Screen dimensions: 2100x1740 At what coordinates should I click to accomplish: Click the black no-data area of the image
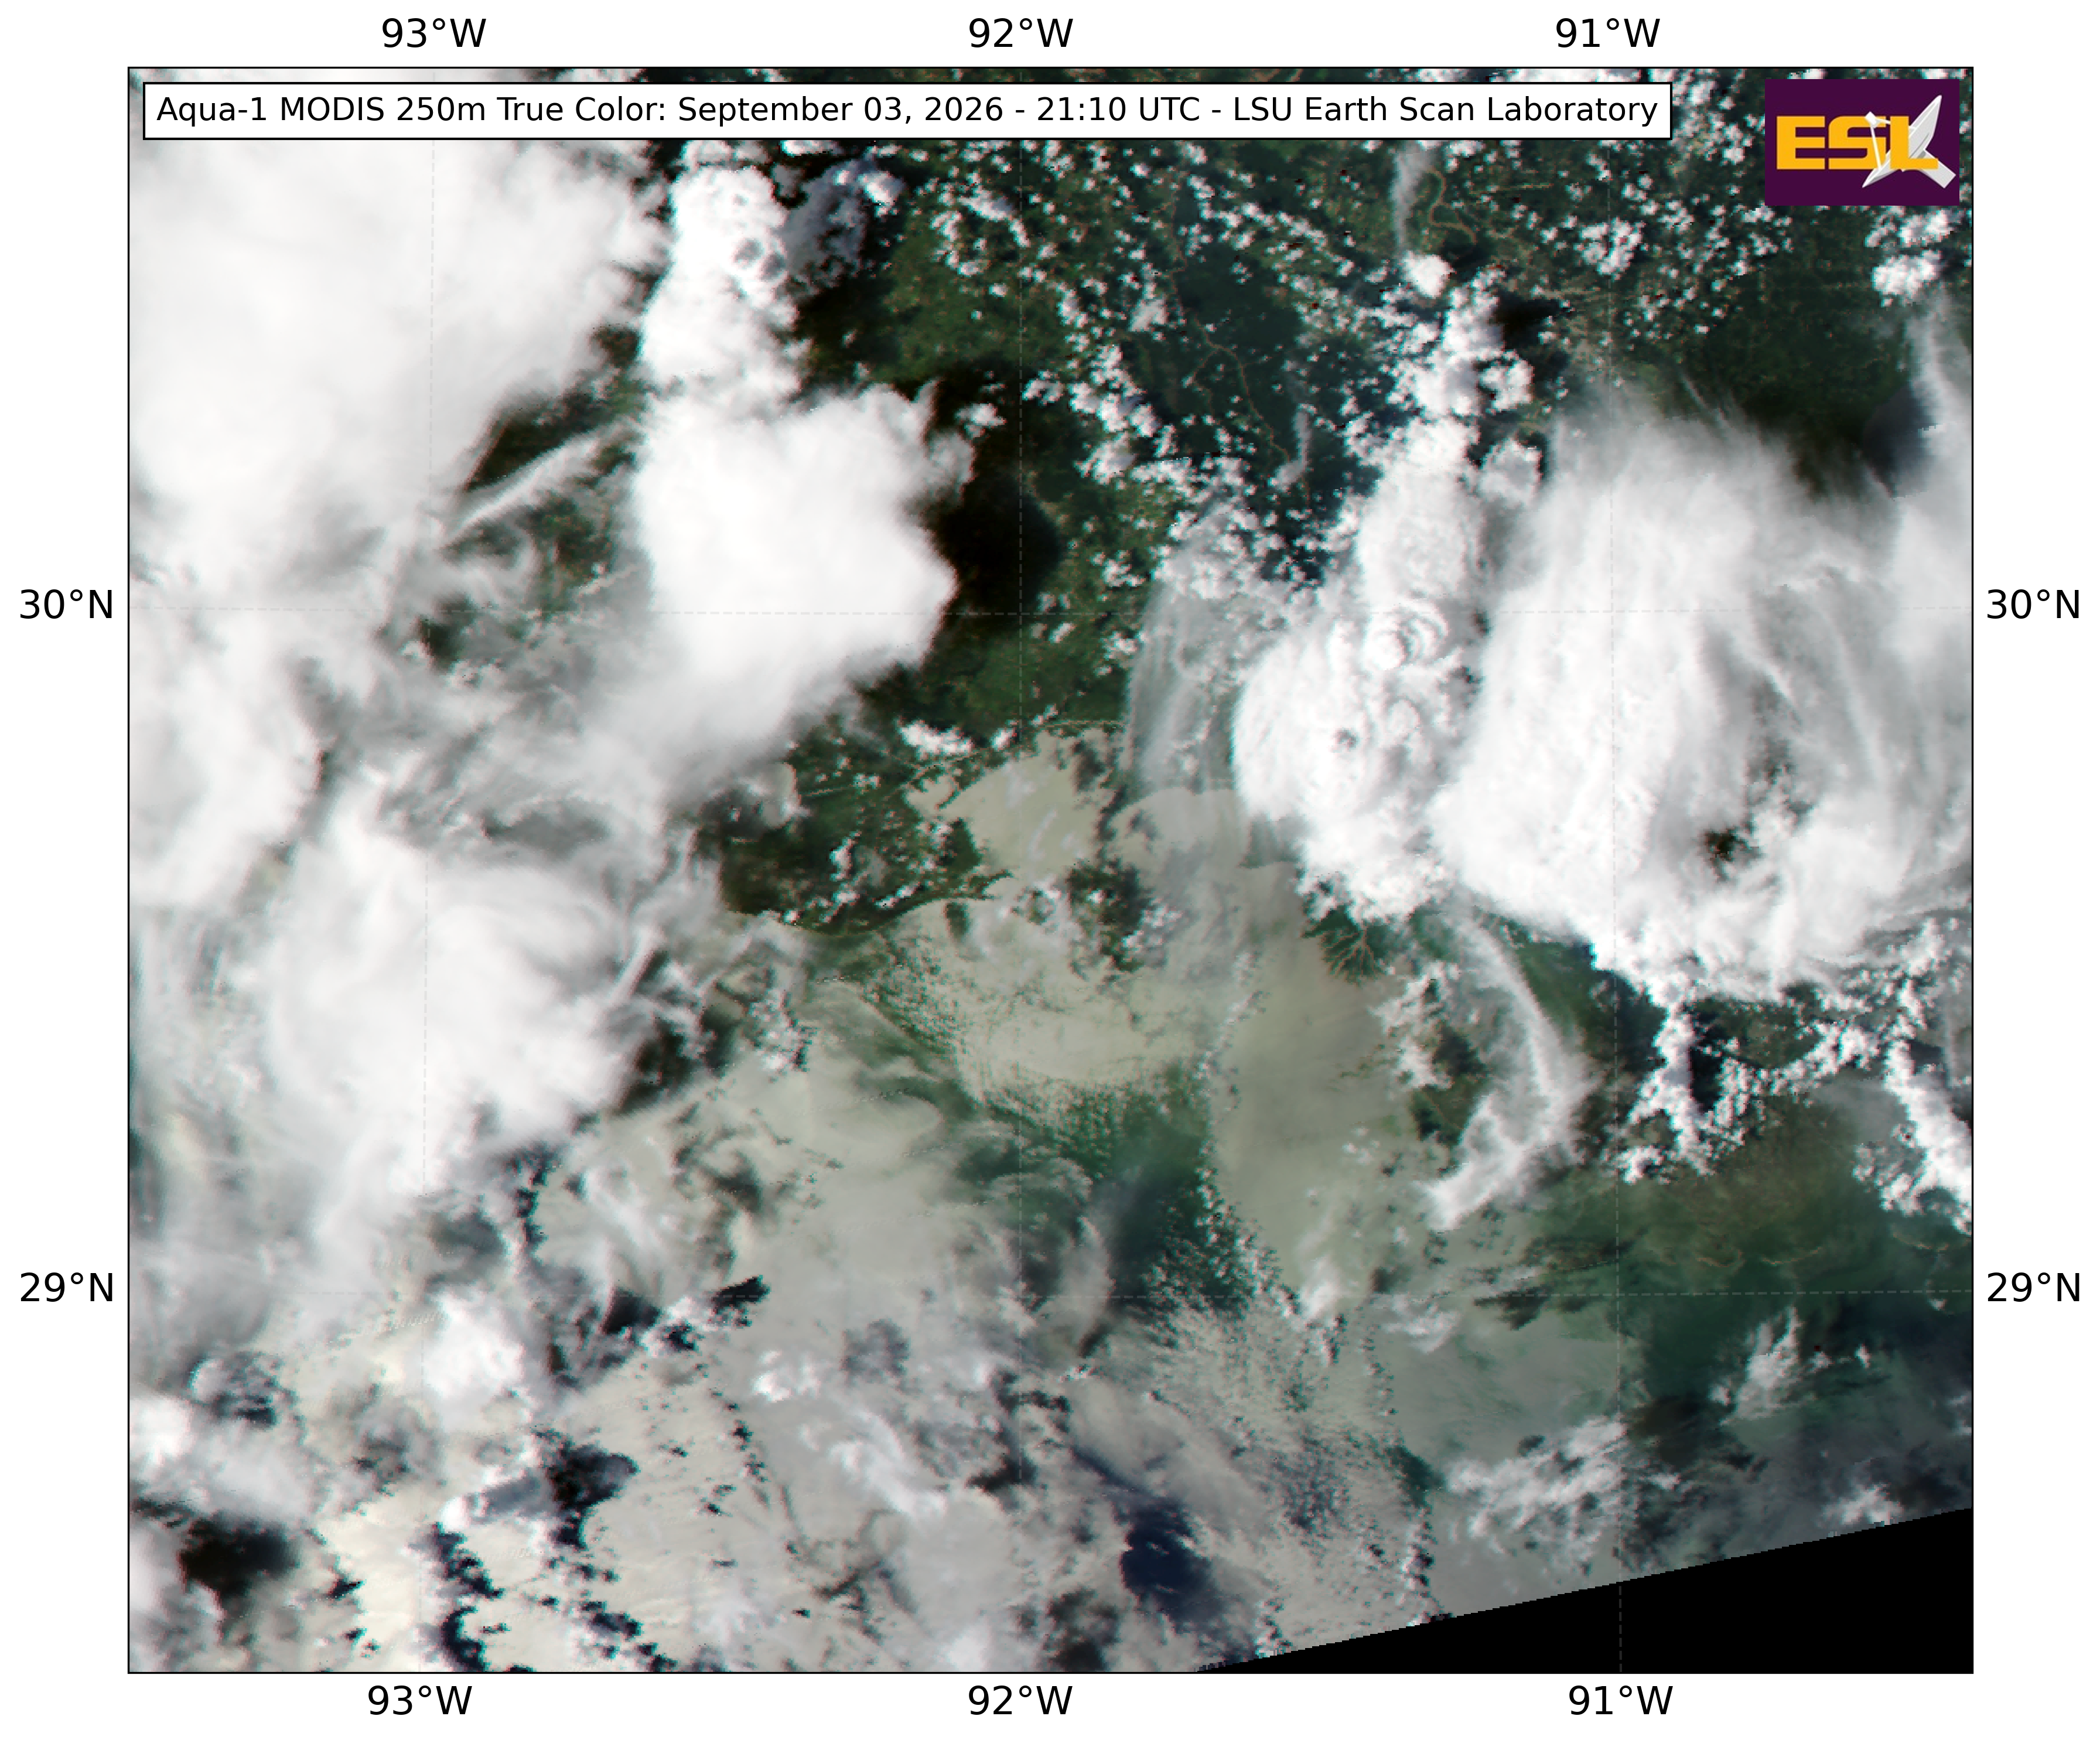point(1750,1610)
